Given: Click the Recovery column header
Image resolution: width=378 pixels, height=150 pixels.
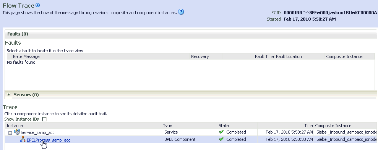Looking at the screenshot, I should pyautogui.click(x=200, y=56).
